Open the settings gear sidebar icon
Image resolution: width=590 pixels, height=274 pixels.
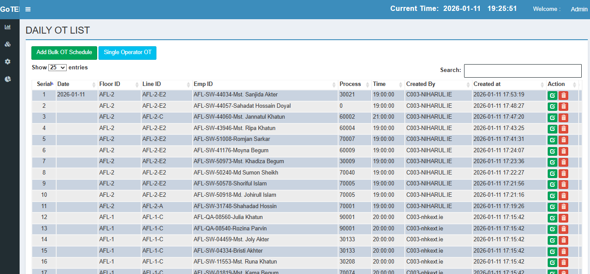[x=7, y=62]
